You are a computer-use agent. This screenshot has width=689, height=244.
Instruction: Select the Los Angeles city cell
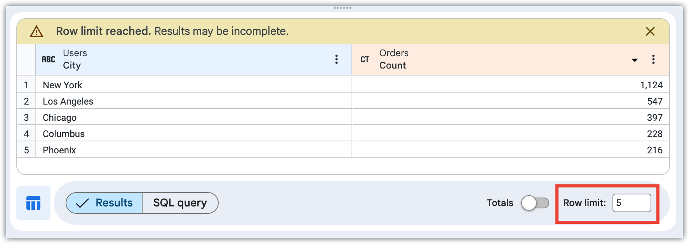pos(68,101)
